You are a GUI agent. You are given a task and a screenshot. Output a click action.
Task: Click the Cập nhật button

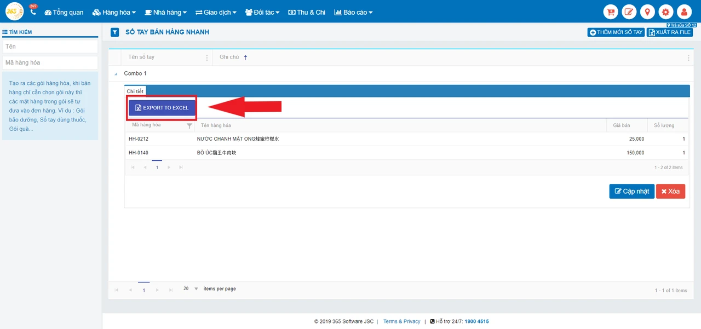coord(631,191)
